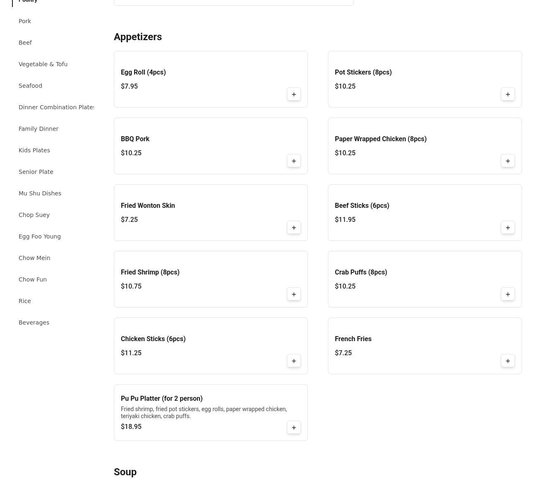Open French Fries item title
This screenshot has height=479, width=534.
pyautogui.click(x=353, y=339)
